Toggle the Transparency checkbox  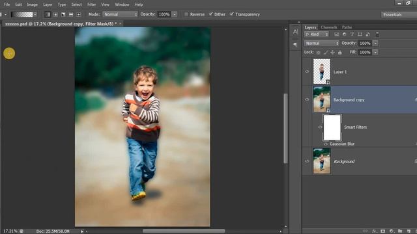point(232,14)
